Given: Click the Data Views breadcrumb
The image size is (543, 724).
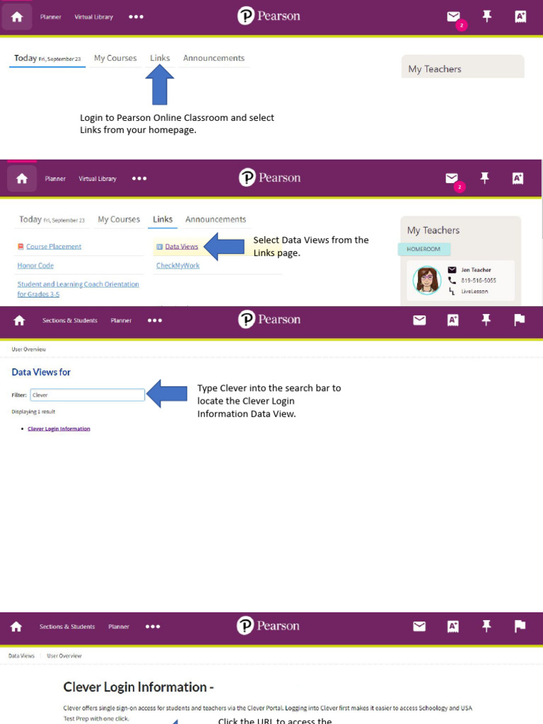Looking at the screenshot, I should (x=21, y=655).
